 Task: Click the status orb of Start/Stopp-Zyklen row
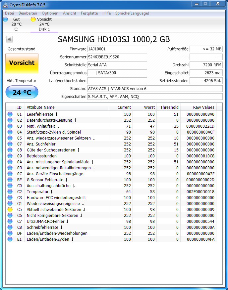[10, 132]
